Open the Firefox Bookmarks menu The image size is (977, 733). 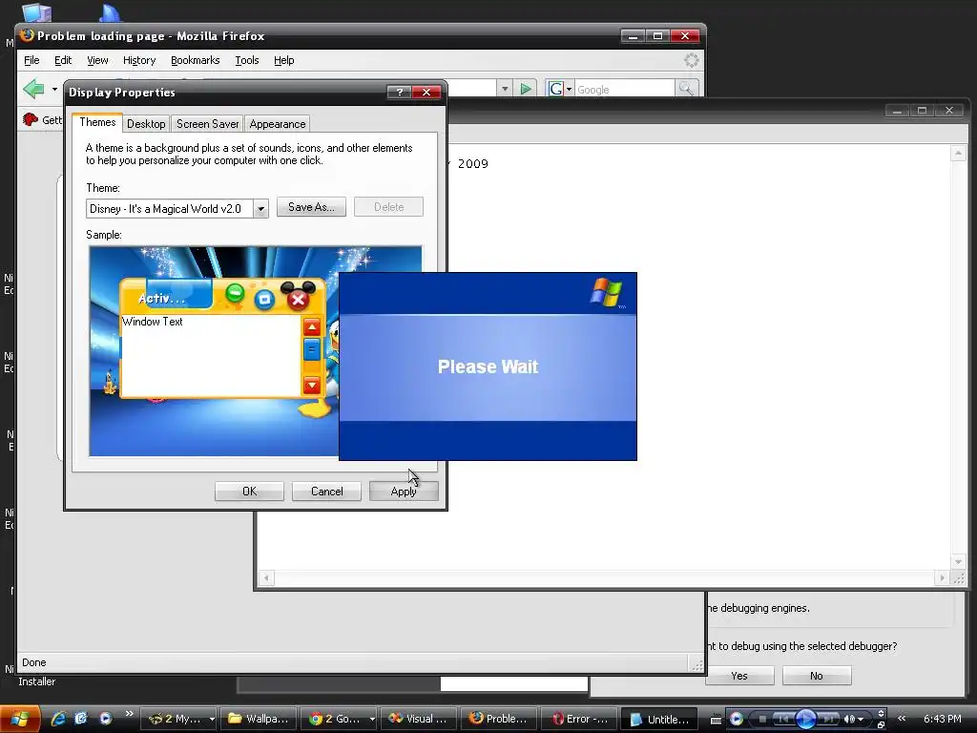point(195,60)
